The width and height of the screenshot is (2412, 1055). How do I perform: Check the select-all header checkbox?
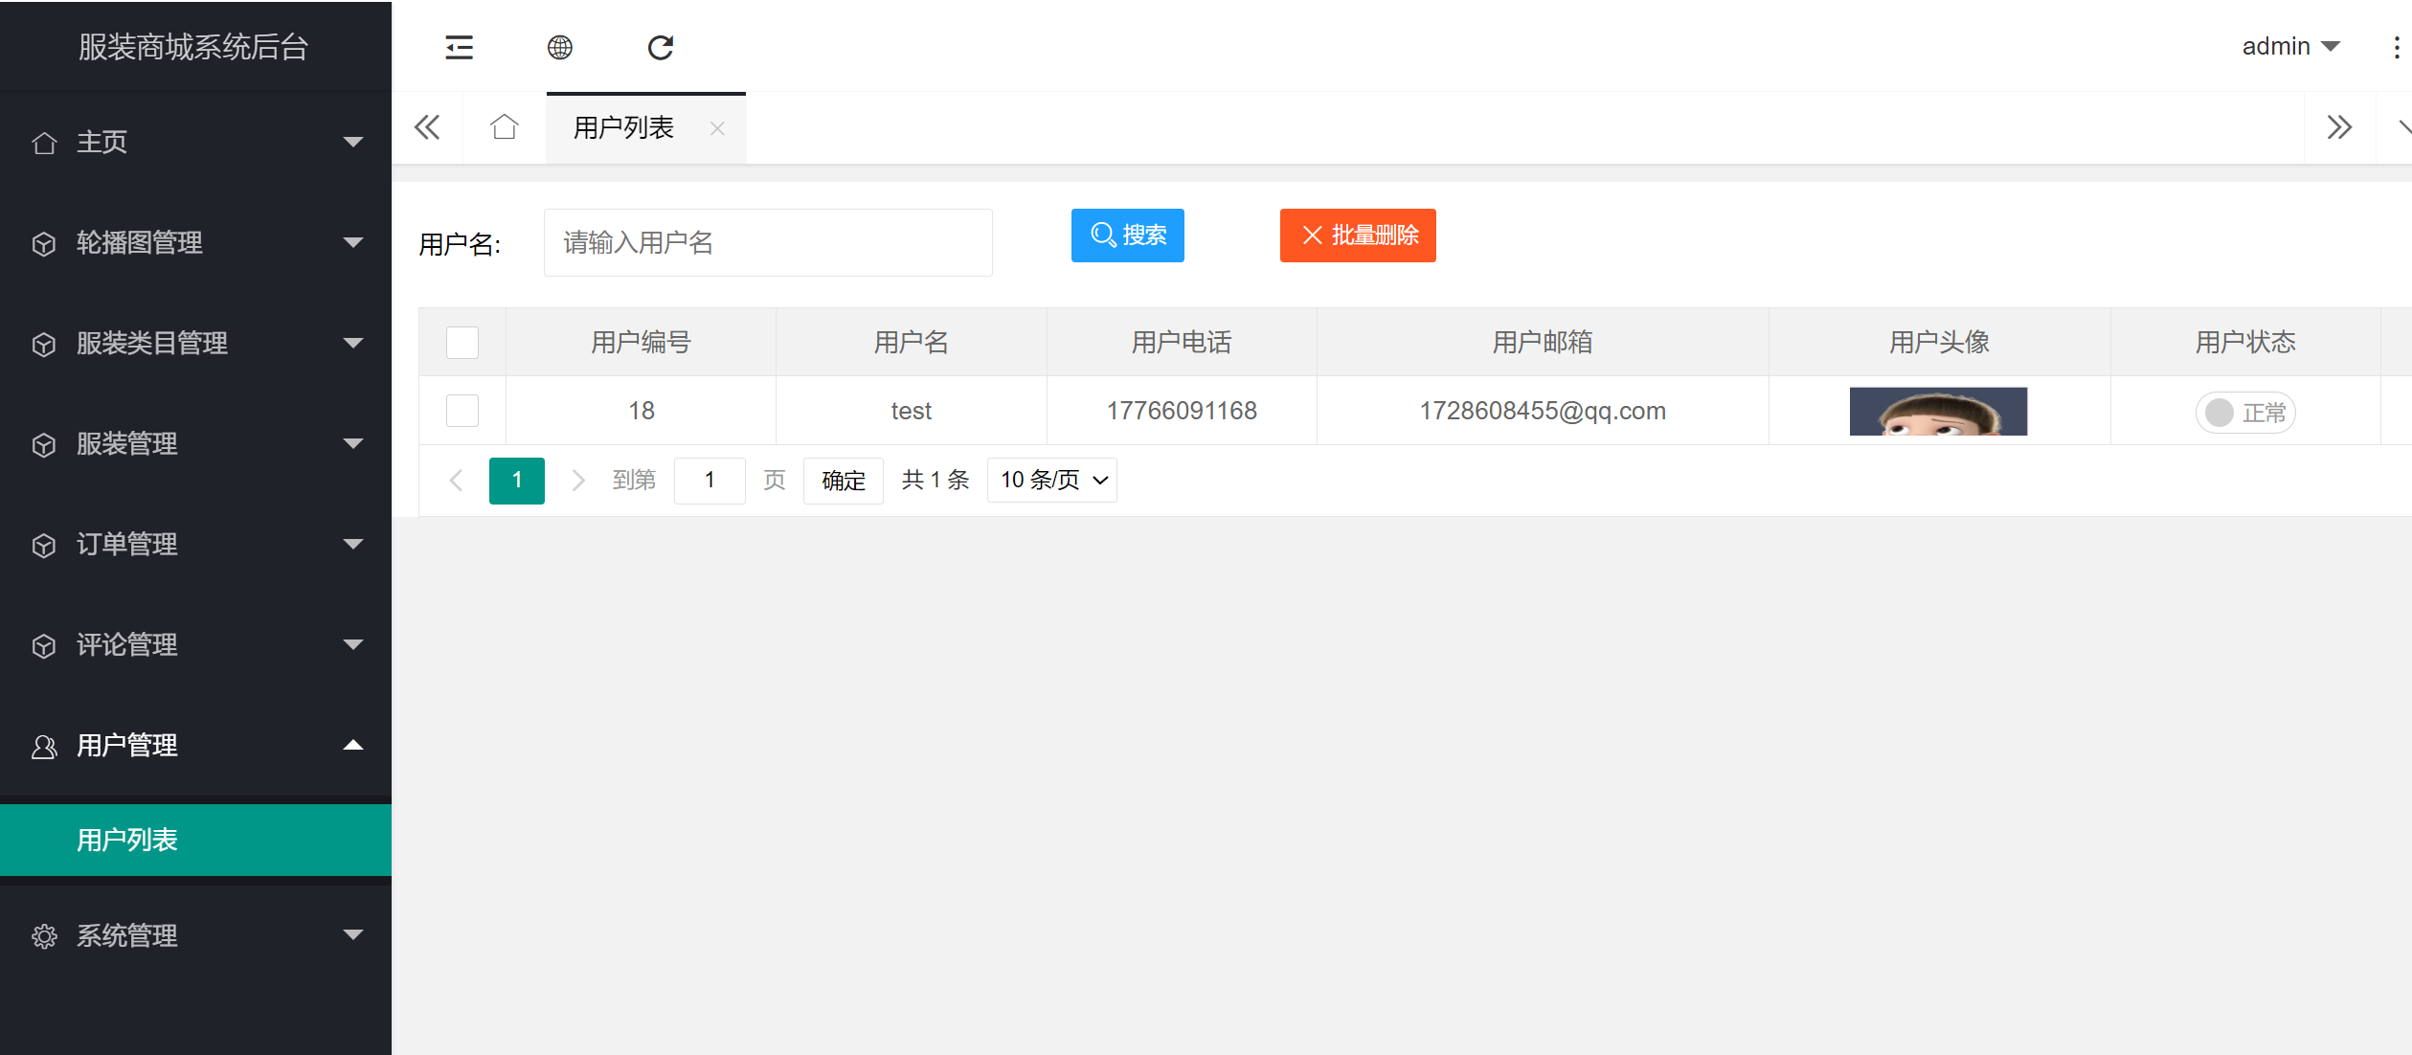point(462,343)
